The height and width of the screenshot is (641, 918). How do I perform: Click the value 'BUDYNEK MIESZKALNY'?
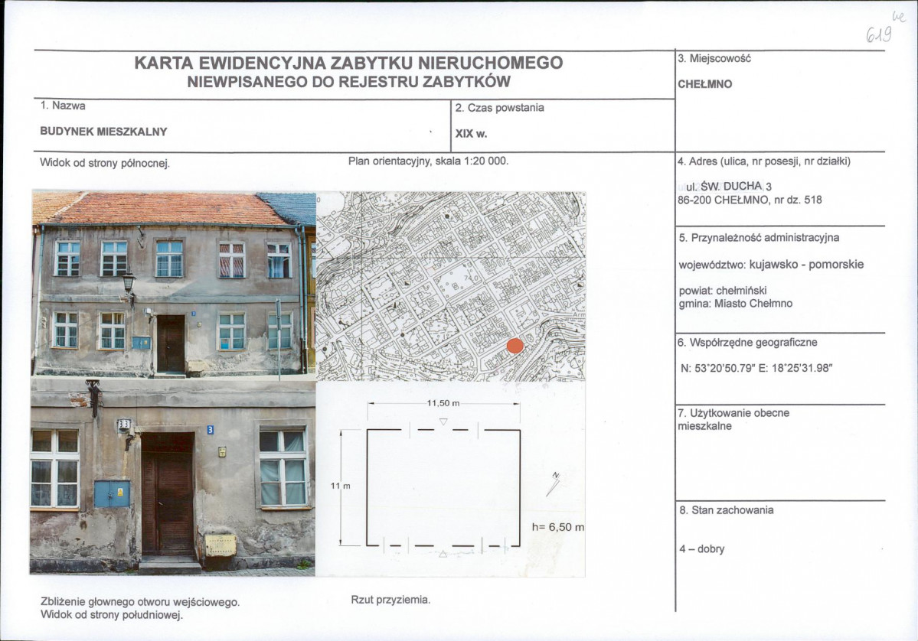[103, 132]
